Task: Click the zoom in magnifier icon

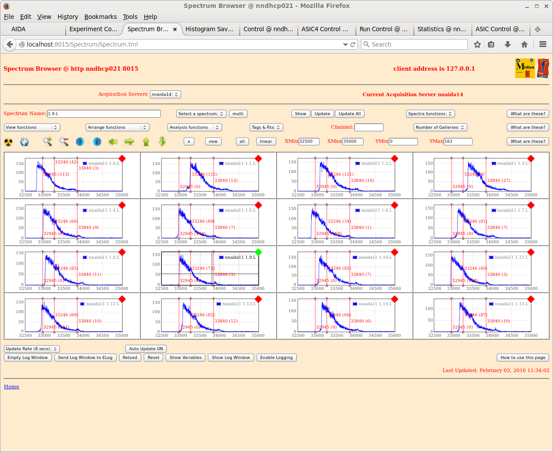Action: pyautogui.click(x=47, y=141)
